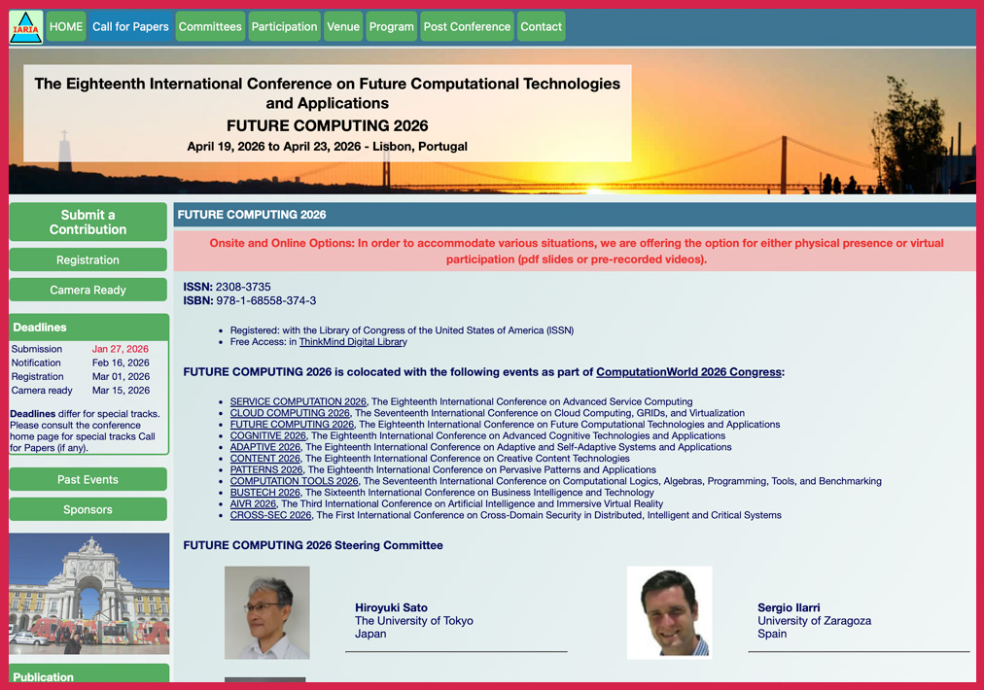Click the Camera Ready button

[x=88, y=290]
